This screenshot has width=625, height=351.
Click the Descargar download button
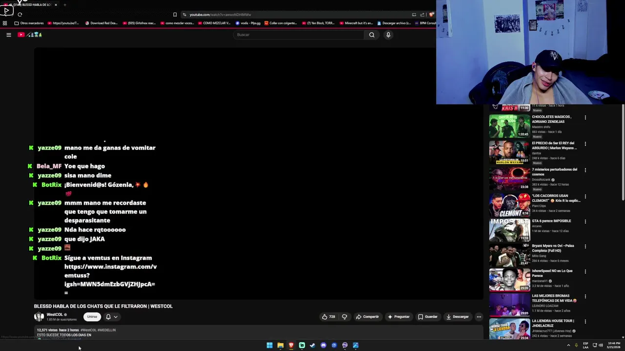point(458,317)
